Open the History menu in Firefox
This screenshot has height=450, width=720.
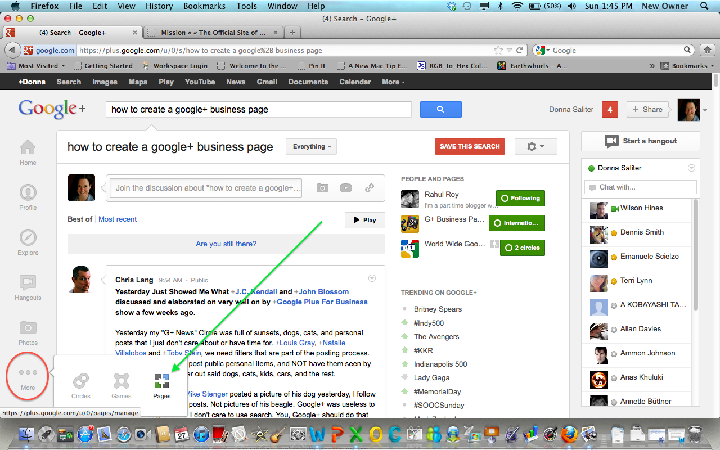[x=159, y=6]
